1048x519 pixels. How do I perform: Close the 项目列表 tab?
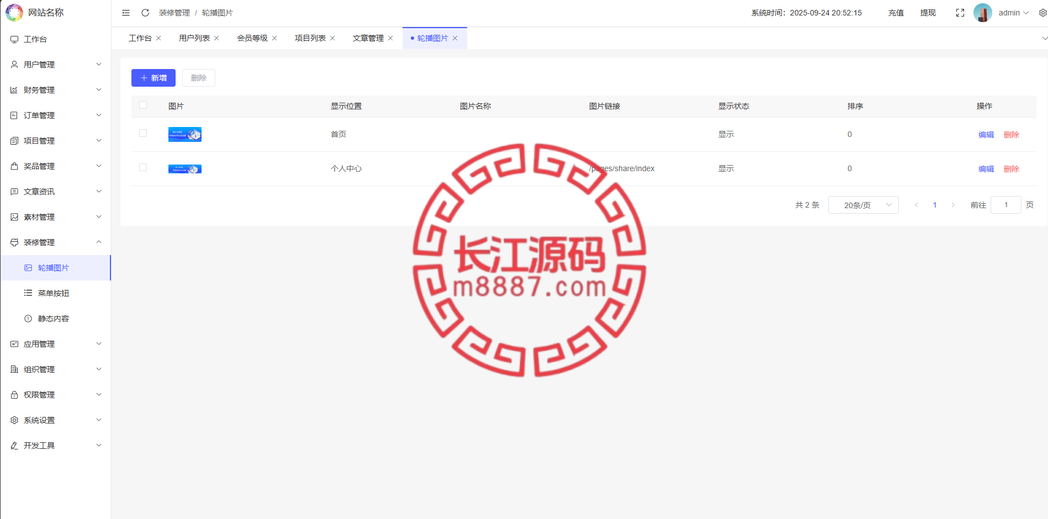pyautogui.click(x=332, y=38)
